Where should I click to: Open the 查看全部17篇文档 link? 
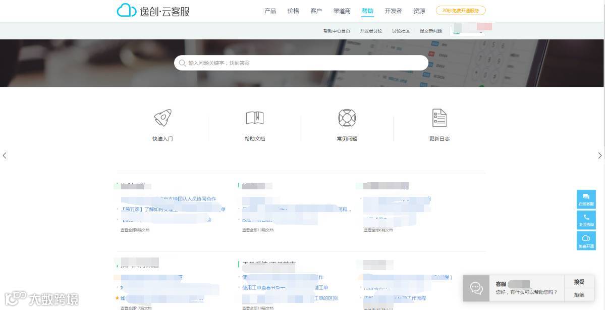(x=136, y=308)
